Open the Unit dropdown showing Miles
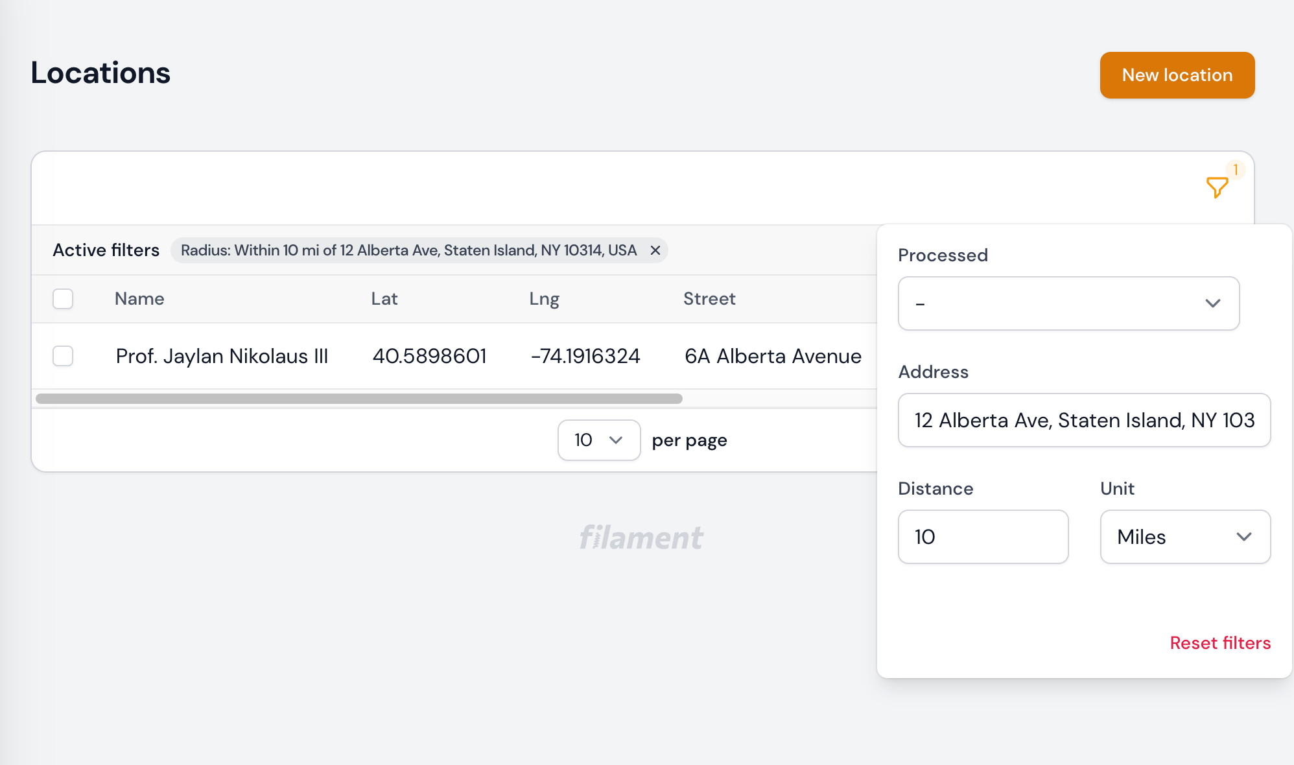Screen dimensions: 1294x765 point(1184,537)
